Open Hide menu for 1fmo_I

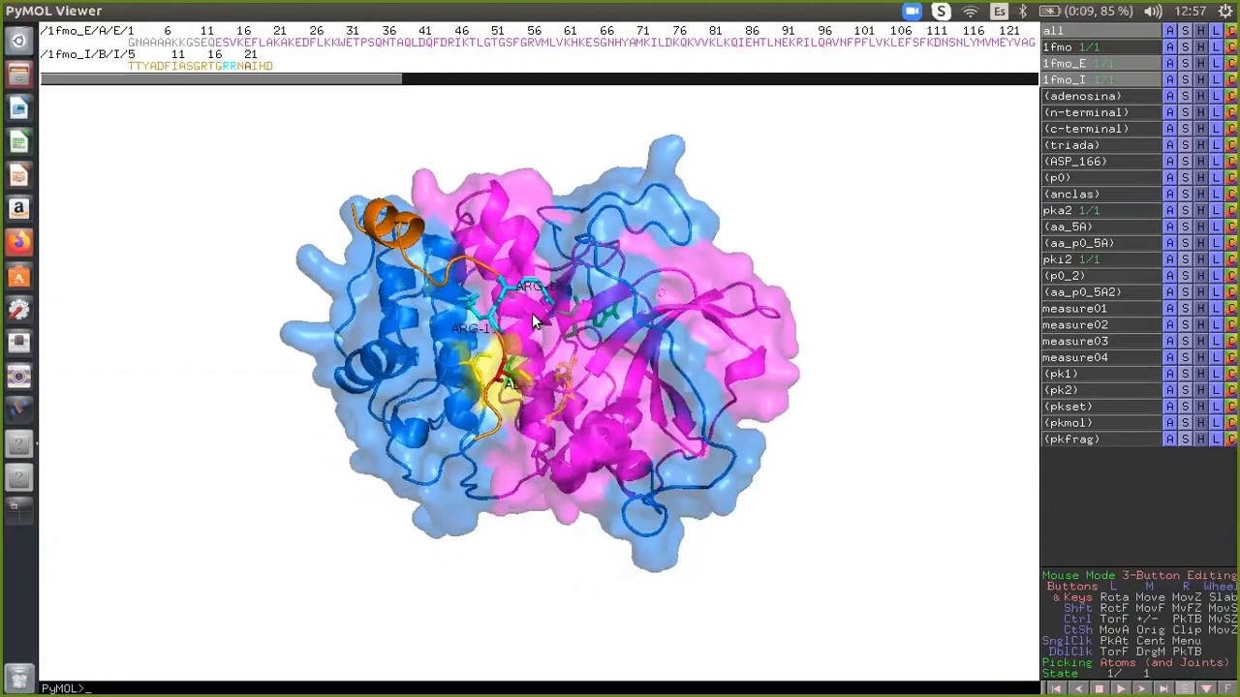(x=1200, y=79)
